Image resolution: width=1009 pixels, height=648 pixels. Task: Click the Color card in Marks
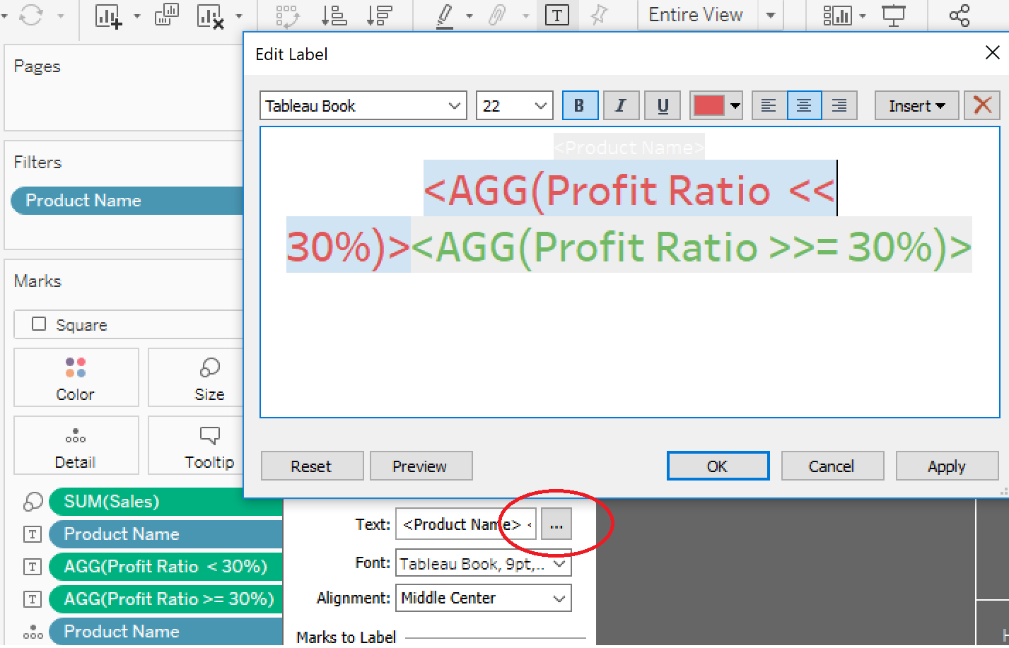[x=76, y=377]
